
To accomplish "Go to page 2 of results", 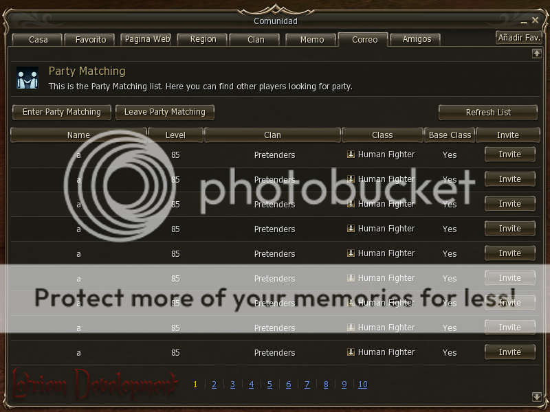I will point(214,385).
